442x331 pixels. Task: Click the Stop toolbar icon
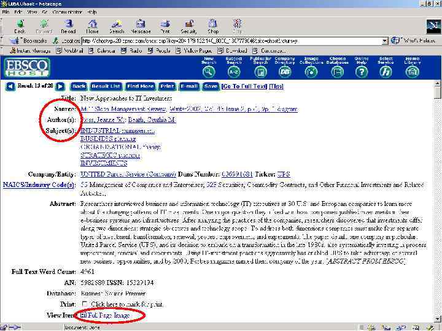[x=237, y=26]
